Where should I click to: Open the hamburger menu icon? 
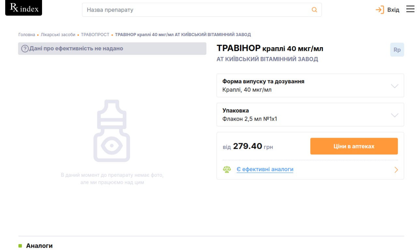(x=410, y=9)
